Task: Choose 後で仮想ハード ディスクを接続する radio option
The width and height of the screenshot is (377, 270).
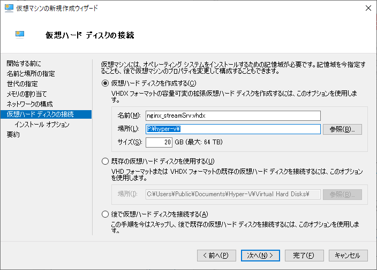Action: click(105, 214)
